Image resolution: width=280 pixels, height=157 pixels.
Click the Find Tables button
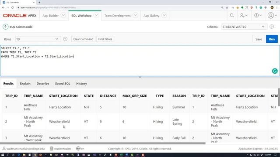click(105, 39)
